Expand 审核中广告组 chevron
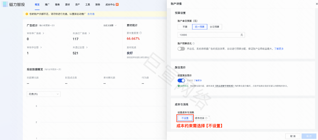 click(x=43, y=33)
